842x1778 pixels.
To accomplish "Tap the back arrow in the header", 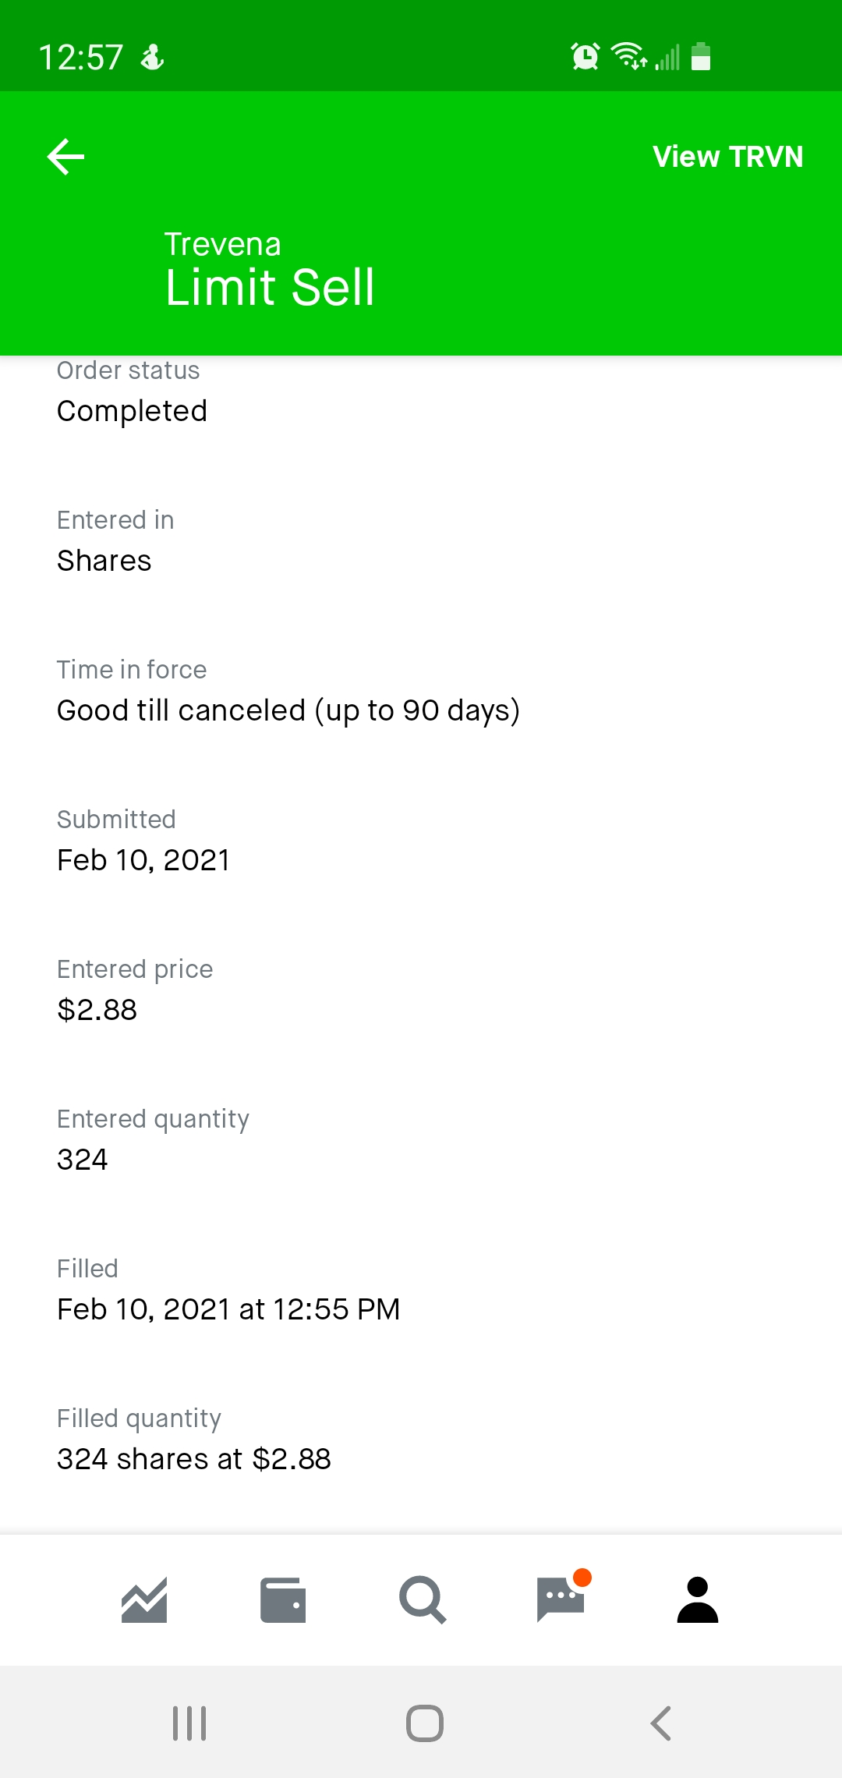I will click(x=66, y=157).
